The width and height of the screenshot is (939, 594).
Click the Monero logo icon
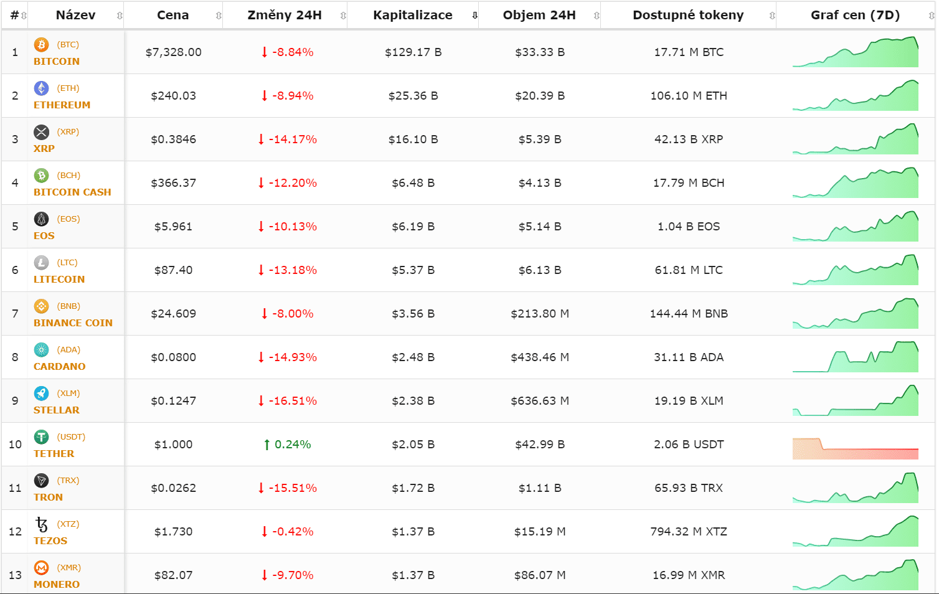(x=41, y=568)
